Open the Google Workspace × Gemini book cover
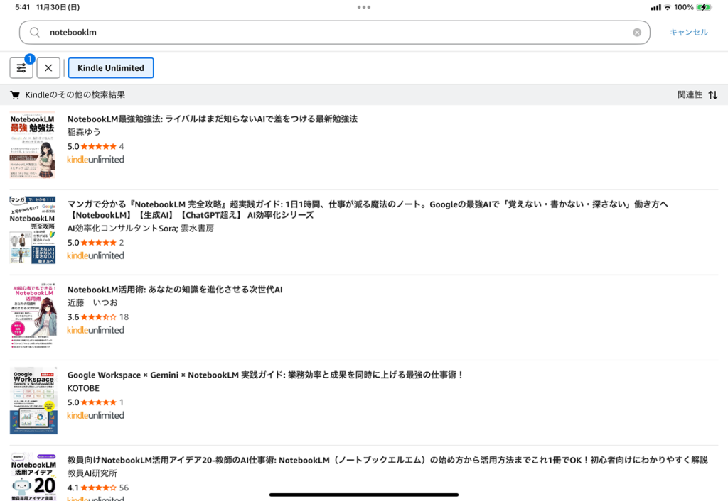728x501 pixels. pyautogui.click(x=33, y=400)
